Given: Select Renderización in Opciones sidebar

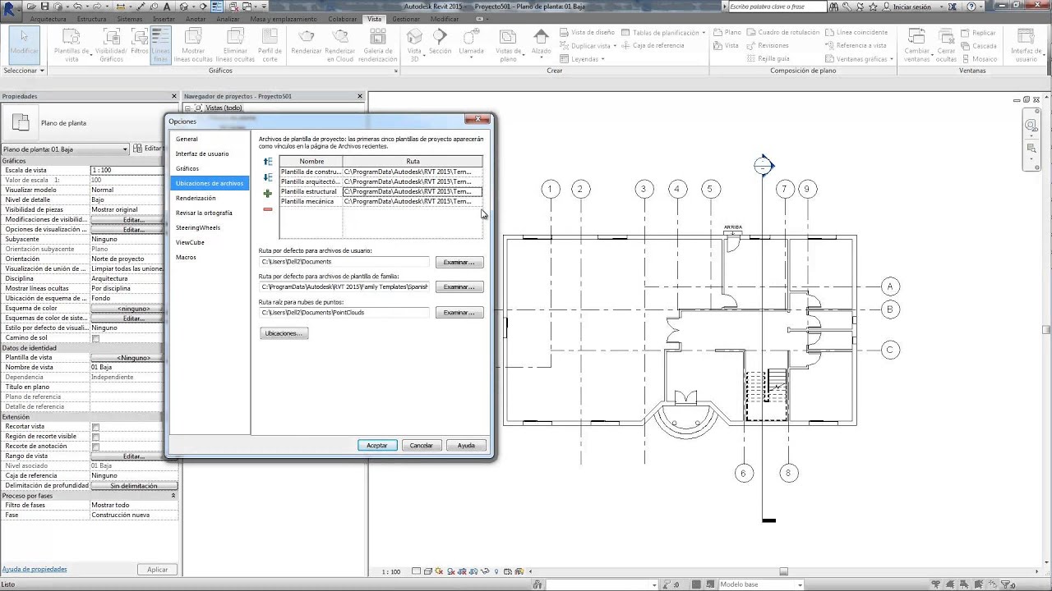Looking at the screenshot, I should (x=196, y=199).
